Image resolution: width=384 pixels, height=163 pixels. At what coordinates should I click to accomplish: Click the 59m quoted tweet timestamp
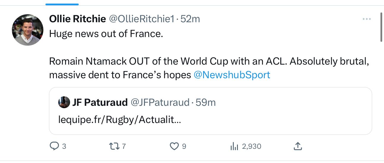pyautogui.click(x=206, y=103)
